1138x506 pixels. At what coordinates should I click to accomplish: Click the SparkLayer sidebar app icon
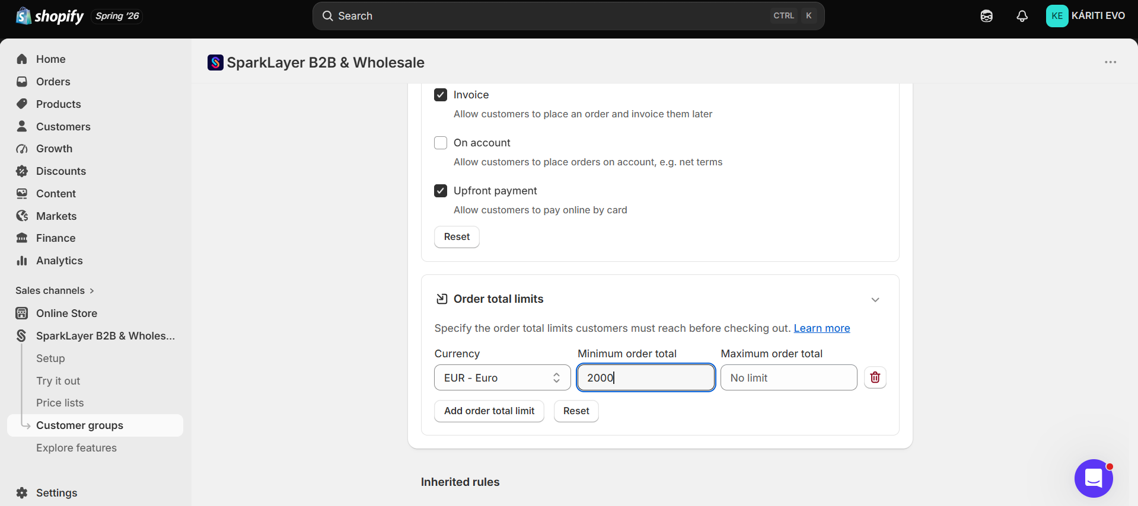coord(22,336)
